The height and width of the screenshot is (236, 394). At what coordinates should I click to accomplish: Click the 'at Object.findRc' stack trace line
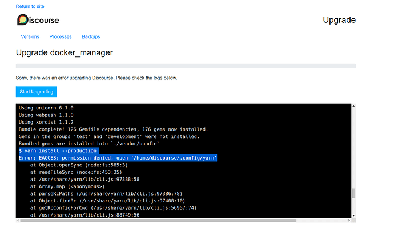click(x=107, y=201)
